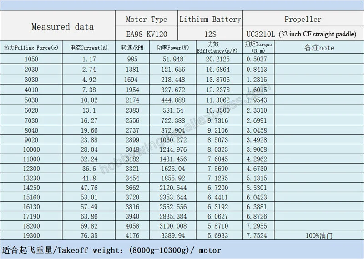Viewport: 364px width, 259px height.
Task: Select power value '1060.272'
Action: [173, 139]
